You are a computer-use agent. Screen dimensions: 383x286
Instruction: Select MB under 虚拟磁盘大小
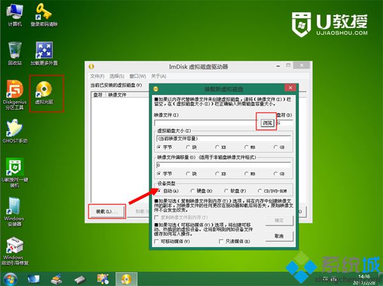[250, 147]
